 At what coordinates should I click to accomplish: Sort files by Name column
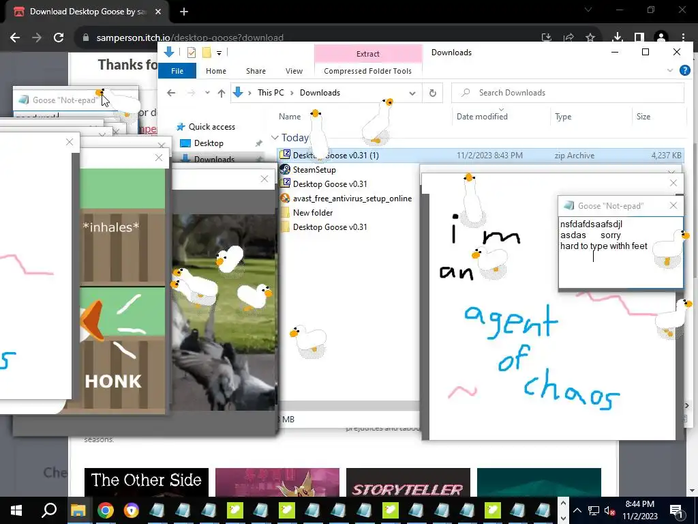coord(290,116)
